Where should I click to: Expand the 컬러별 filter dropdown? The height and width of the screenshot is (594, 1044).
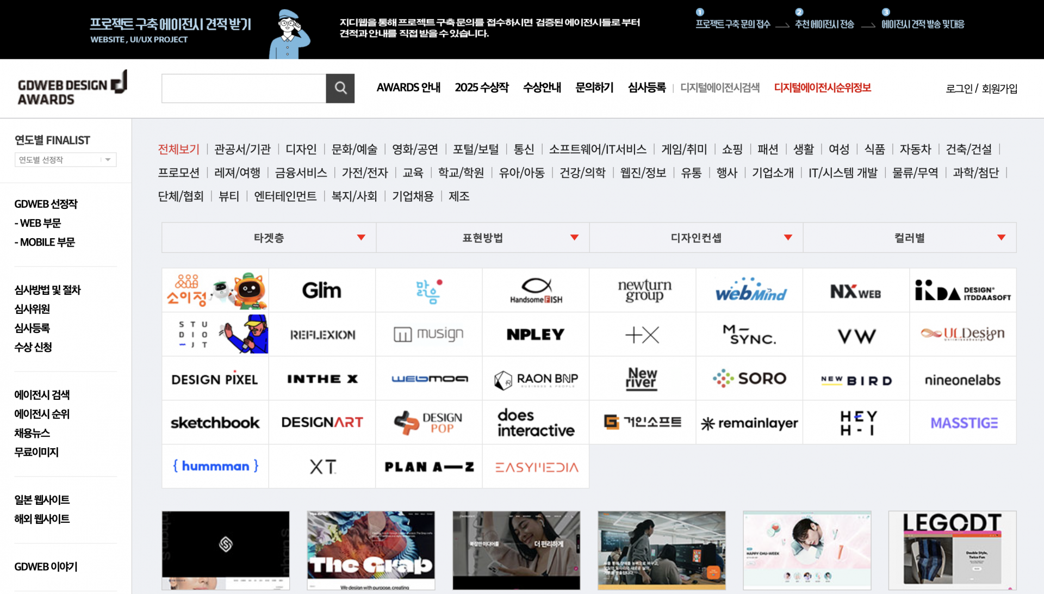coord(910,238)
